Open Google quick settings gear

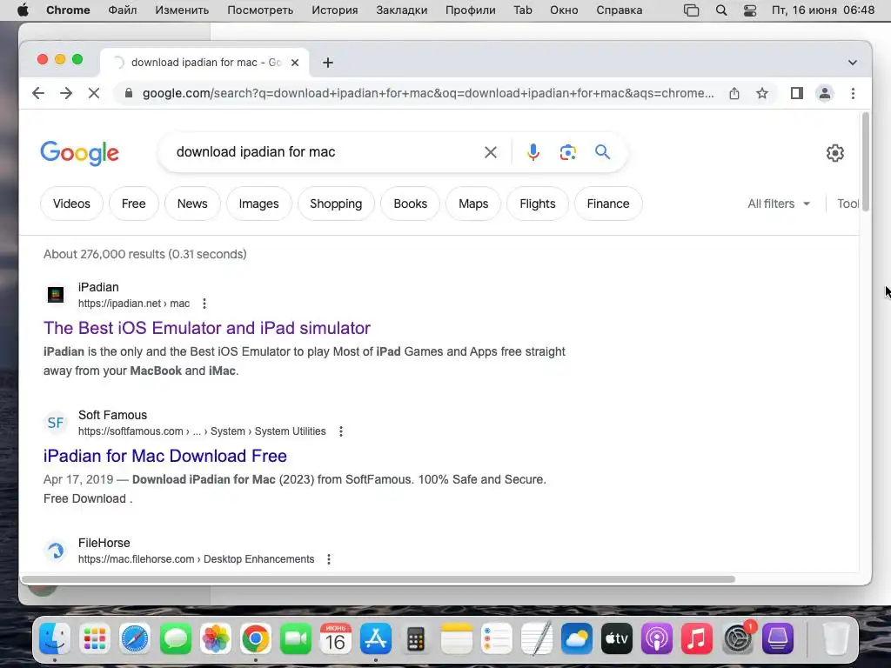click(x=834, y=153)
